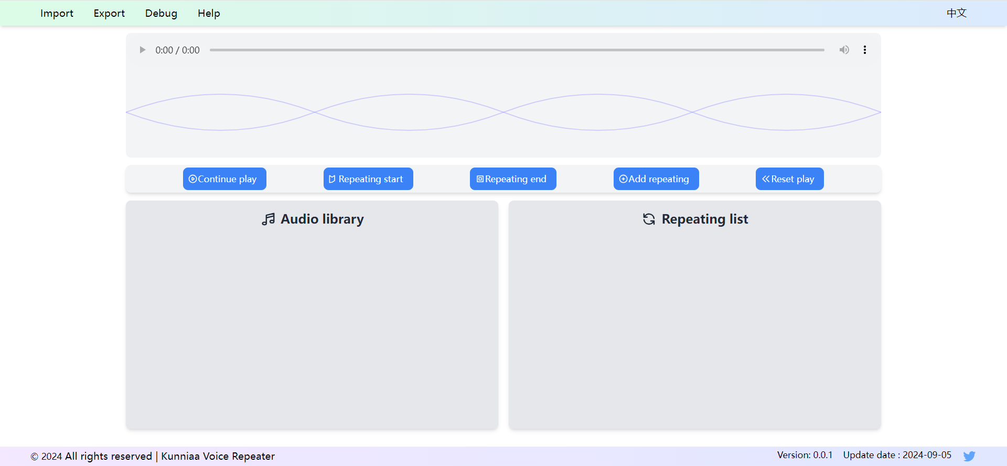
Task: Open the audio player three-dot options menu
Action: pos(865,50)
